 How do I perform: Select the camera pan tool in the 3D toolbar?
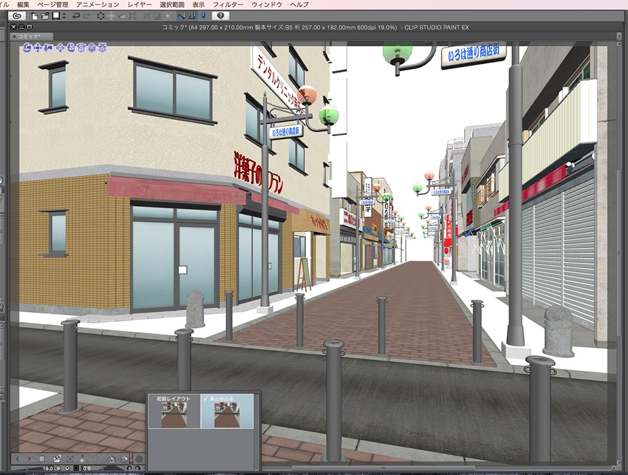[x=38, y=46]
